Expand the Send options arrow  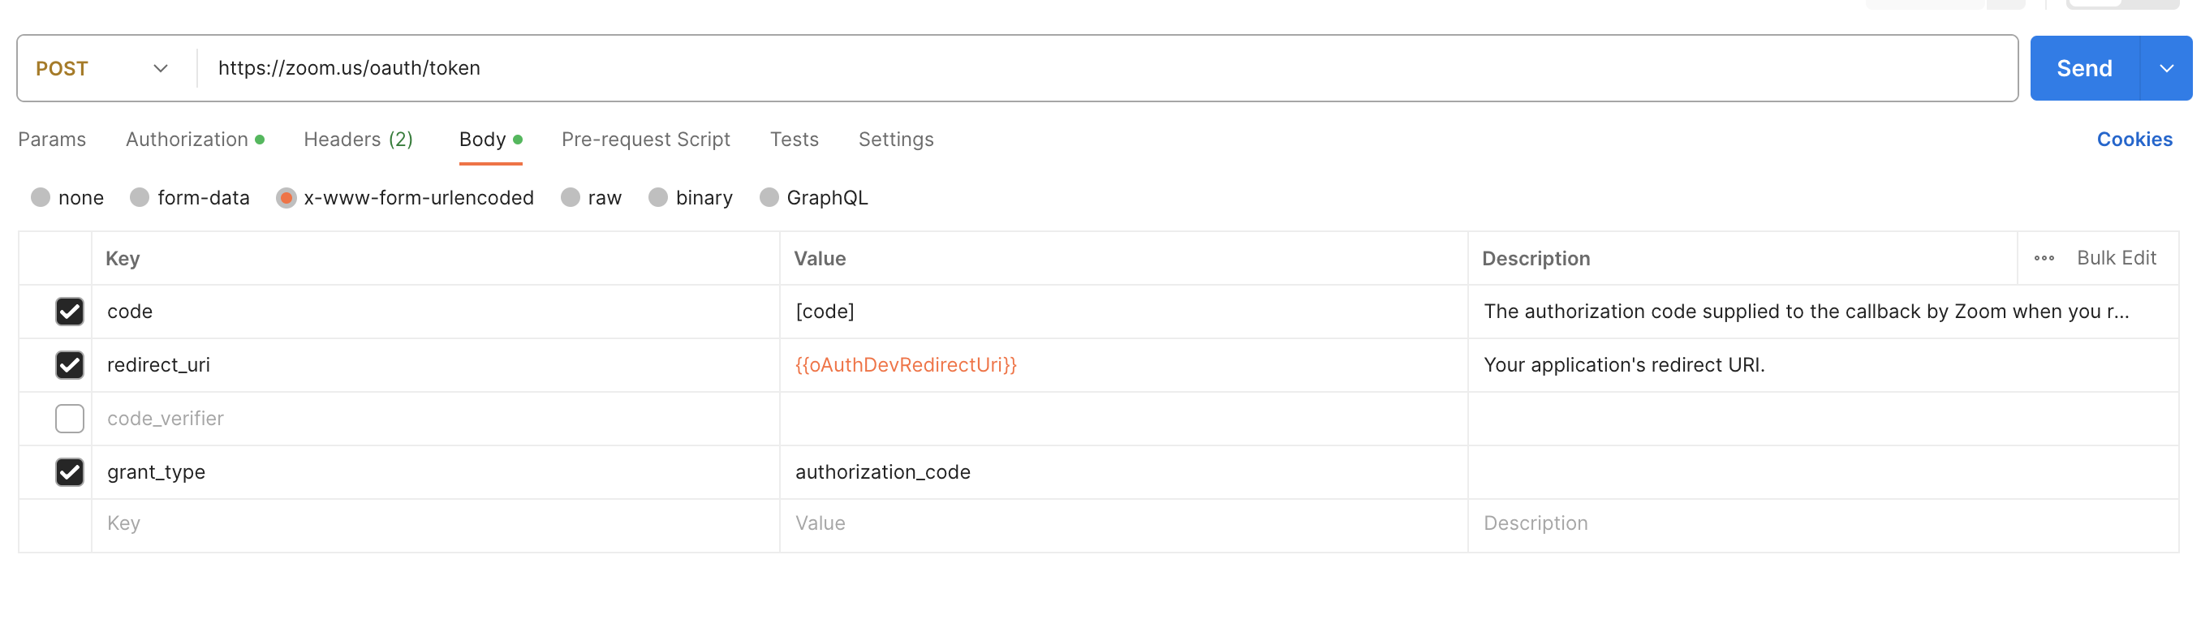click(2166, 68)
